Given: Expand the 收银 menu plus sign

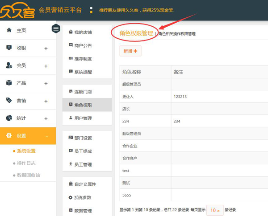Looking at the screenshot, I should 46,48.
